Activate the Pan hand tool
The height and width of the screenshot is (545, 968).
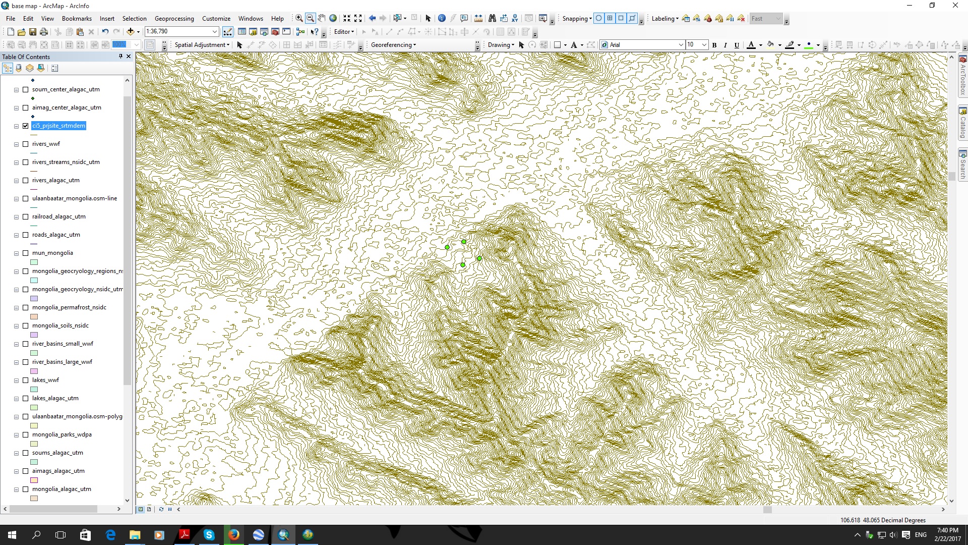pos(322,18)
